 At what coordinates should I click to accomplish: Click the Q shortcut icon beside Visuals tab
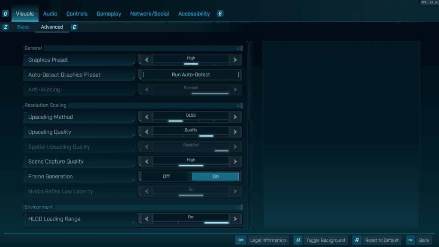tap(5, 13)
